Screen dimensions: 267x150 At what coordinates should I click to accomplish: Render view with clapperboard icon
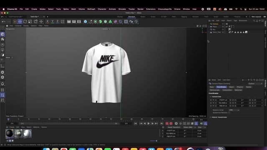coord(69,22)
